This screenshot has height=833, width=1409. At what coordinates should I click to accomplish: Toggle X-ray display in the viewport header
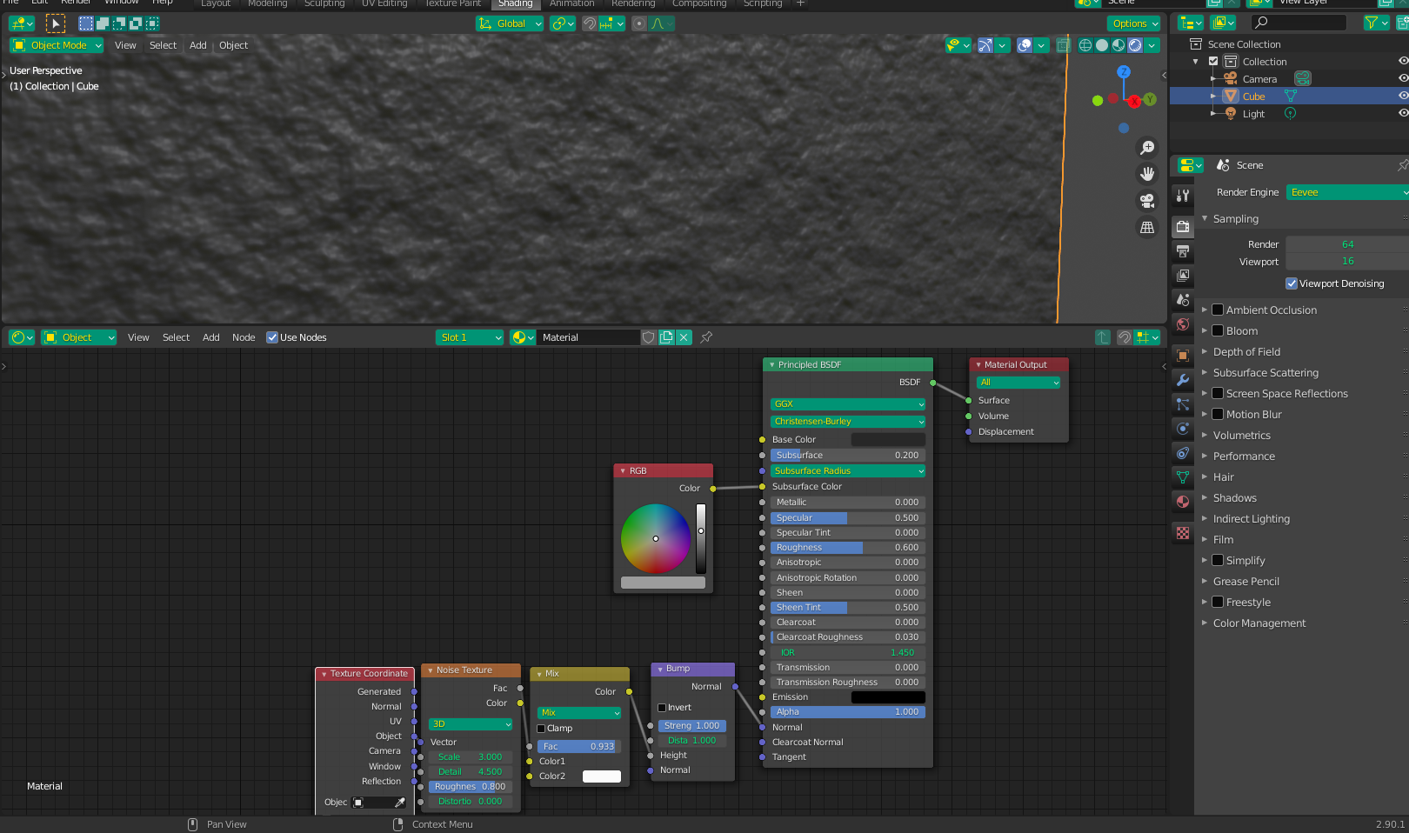click(1063, 45)
